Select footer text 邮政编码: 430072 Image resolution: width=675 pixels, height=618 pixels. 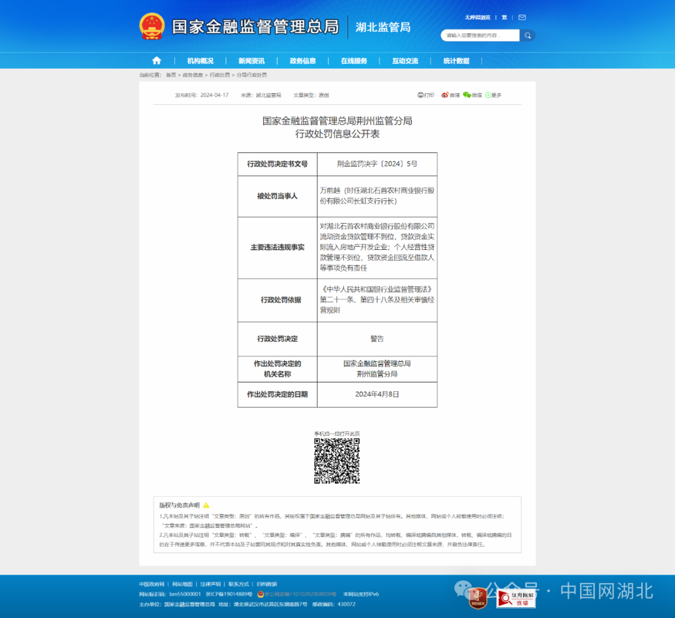coord(334,604)
